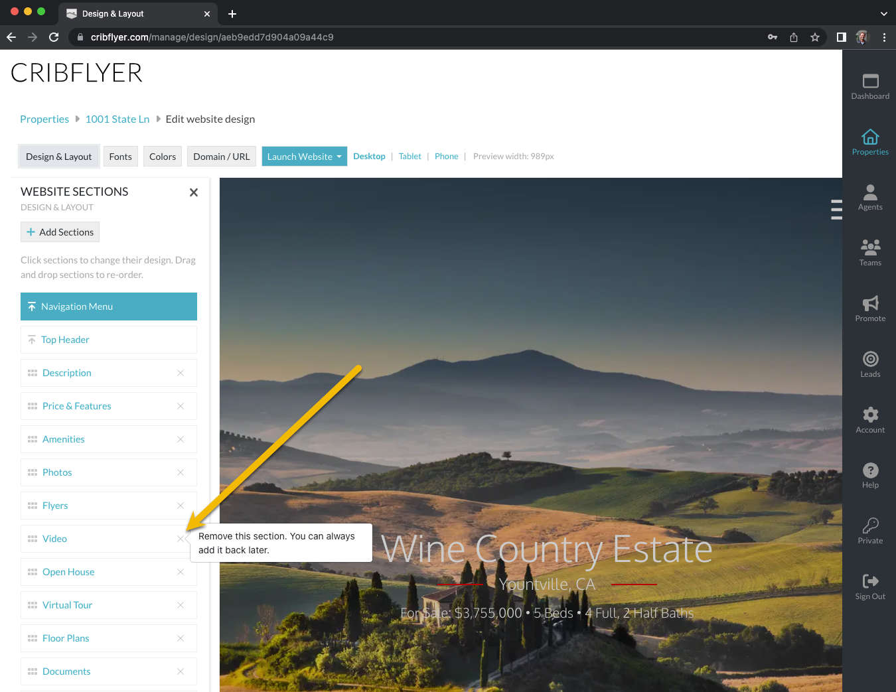896x692 pixels.
Task: Remove the Amenities section
Action: coord(181,439)
